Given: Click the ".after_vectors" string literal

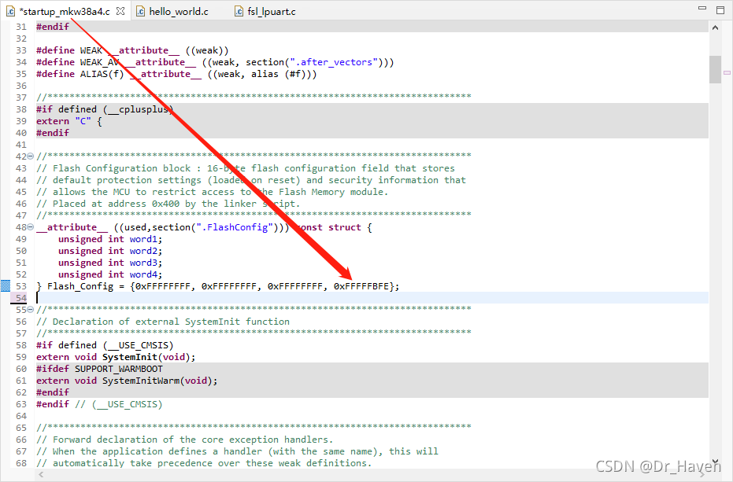Looking at the screenshot, I should pyautogui.click(x=334, y=62).
